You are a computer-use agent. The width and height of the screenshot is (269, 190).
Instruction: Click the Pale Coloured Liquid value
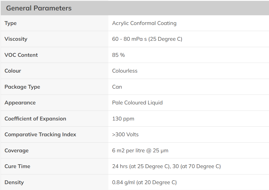pyautogui.click(x=137, y=103)
